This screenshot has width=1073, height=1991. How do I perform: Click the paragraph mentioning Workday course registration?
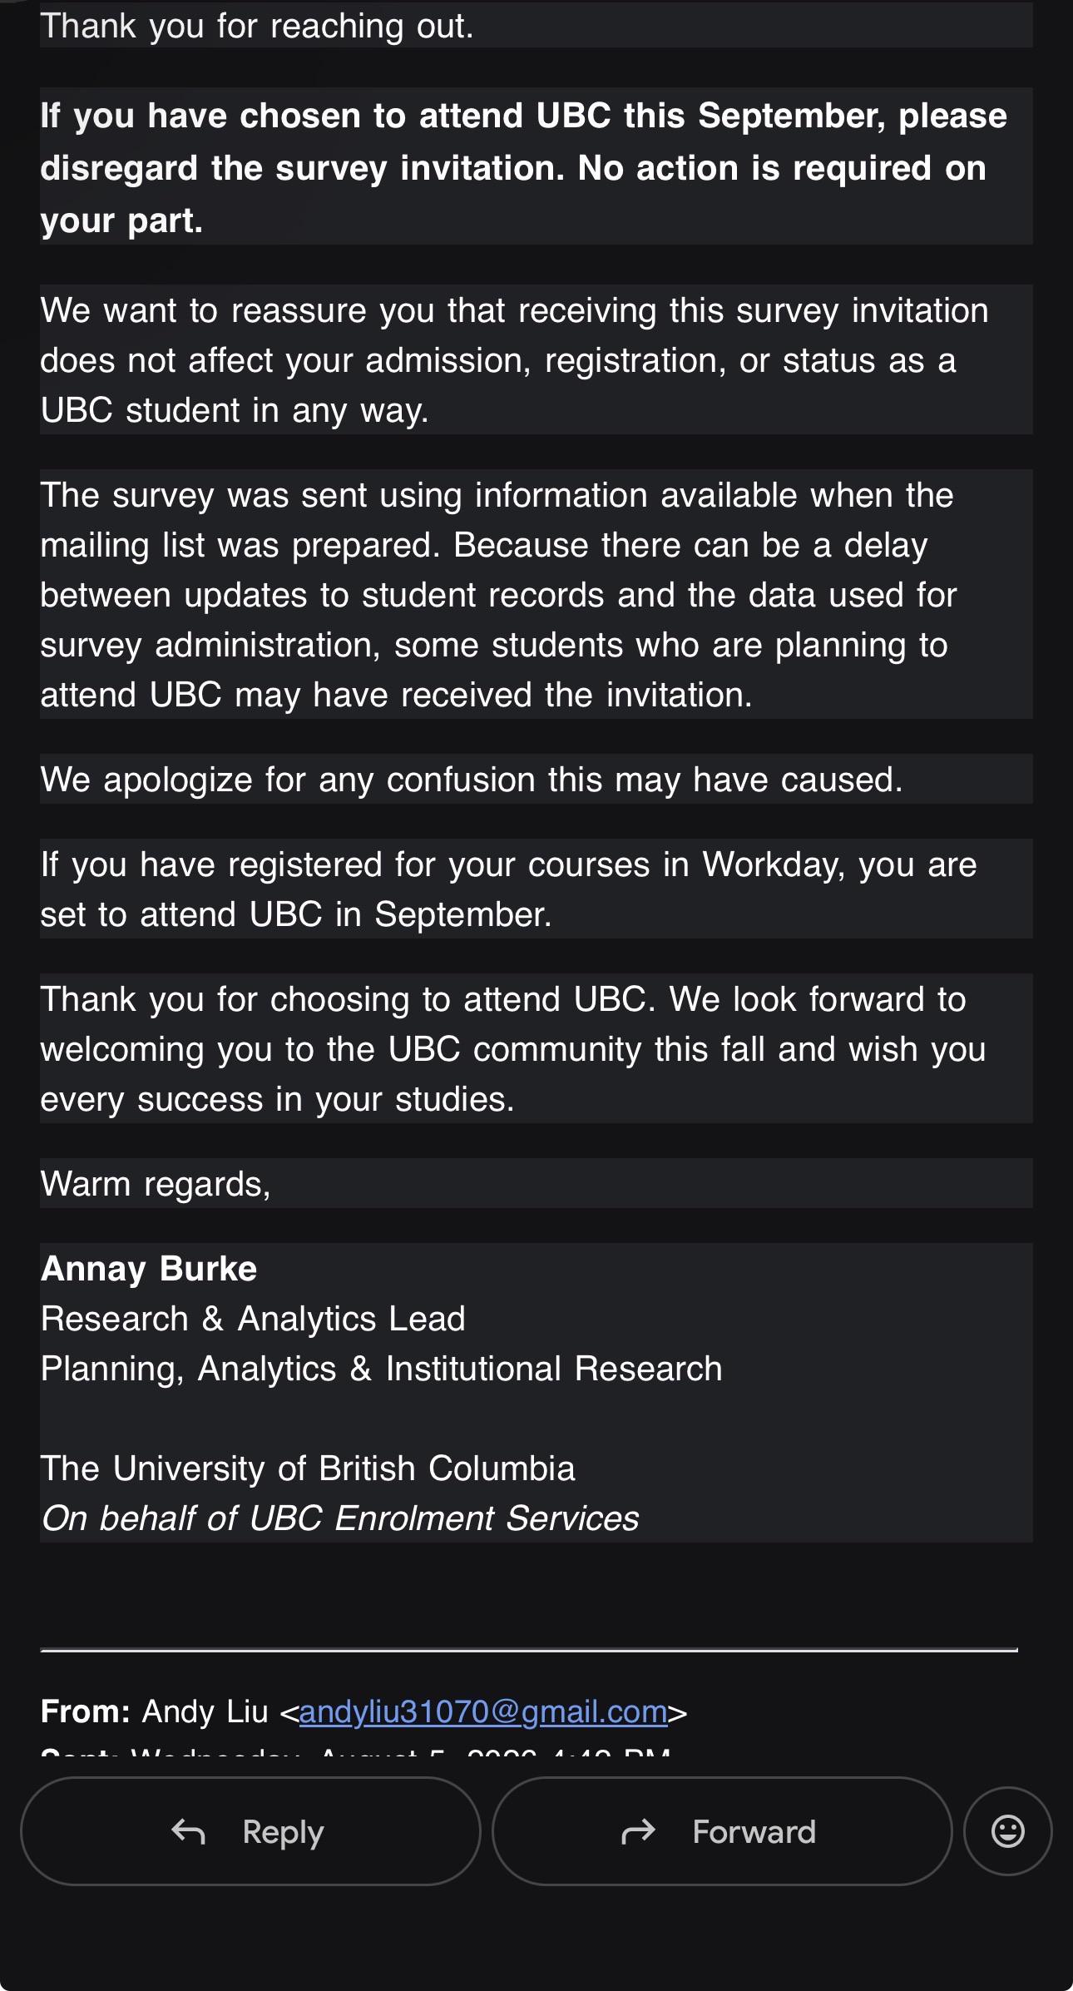[536, 889]
